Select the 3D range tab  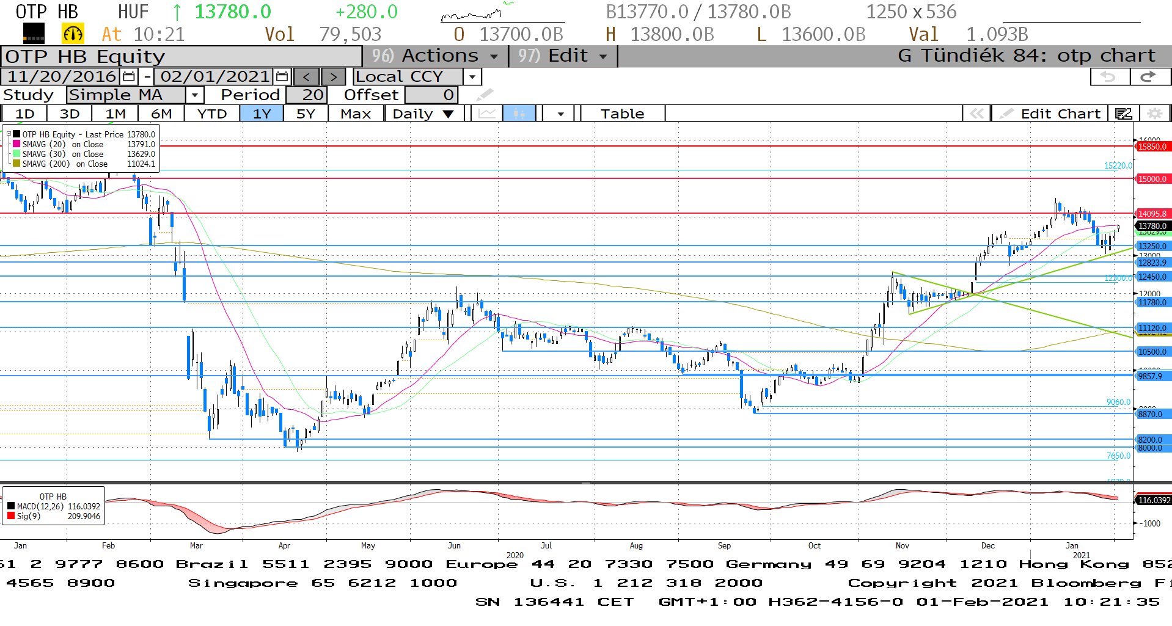(x=70, y=114)
